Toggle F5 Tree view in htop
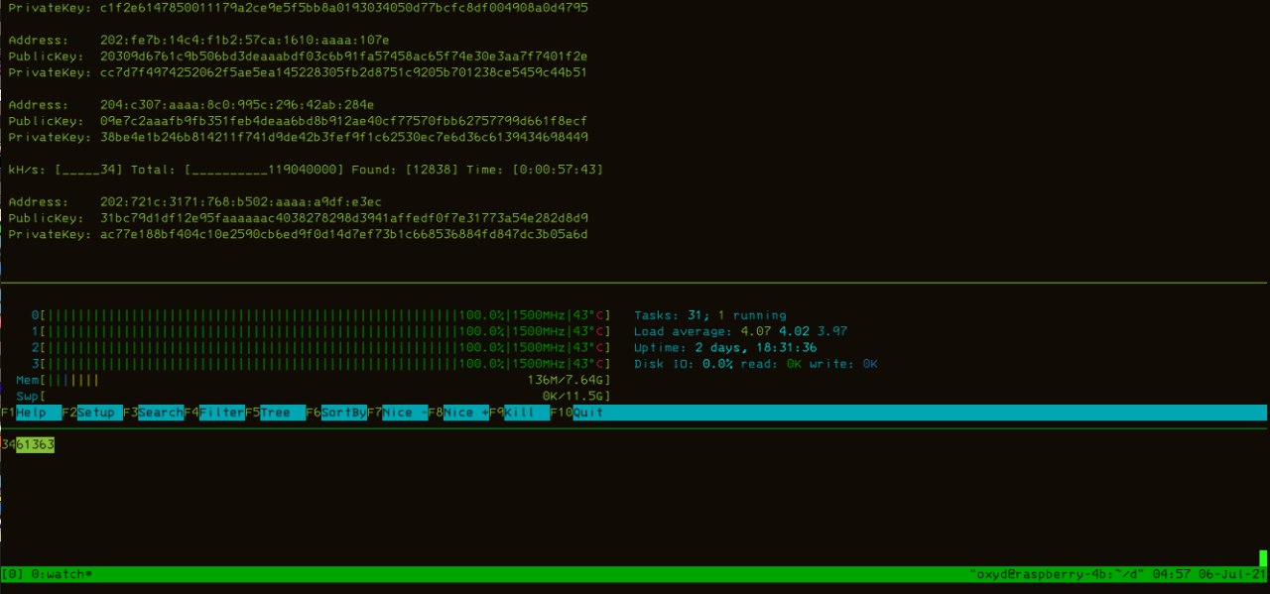Screen dimensions: 1270x594 (276, 413)
